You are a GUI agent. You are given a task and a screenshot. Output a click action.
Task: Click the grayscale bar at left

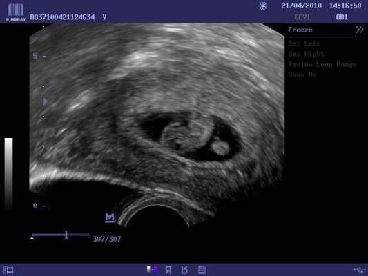click(x=9, y=173)
